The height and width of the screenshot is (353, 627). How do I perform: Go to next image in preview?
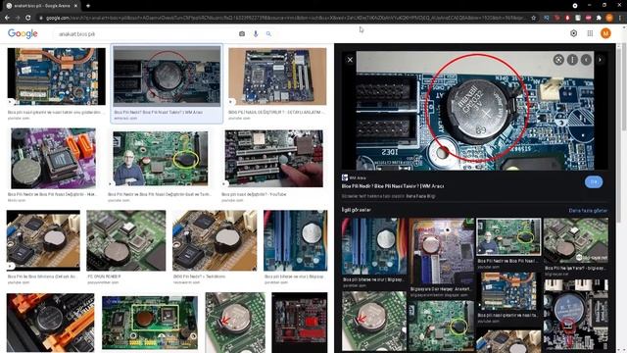point(600,60)
